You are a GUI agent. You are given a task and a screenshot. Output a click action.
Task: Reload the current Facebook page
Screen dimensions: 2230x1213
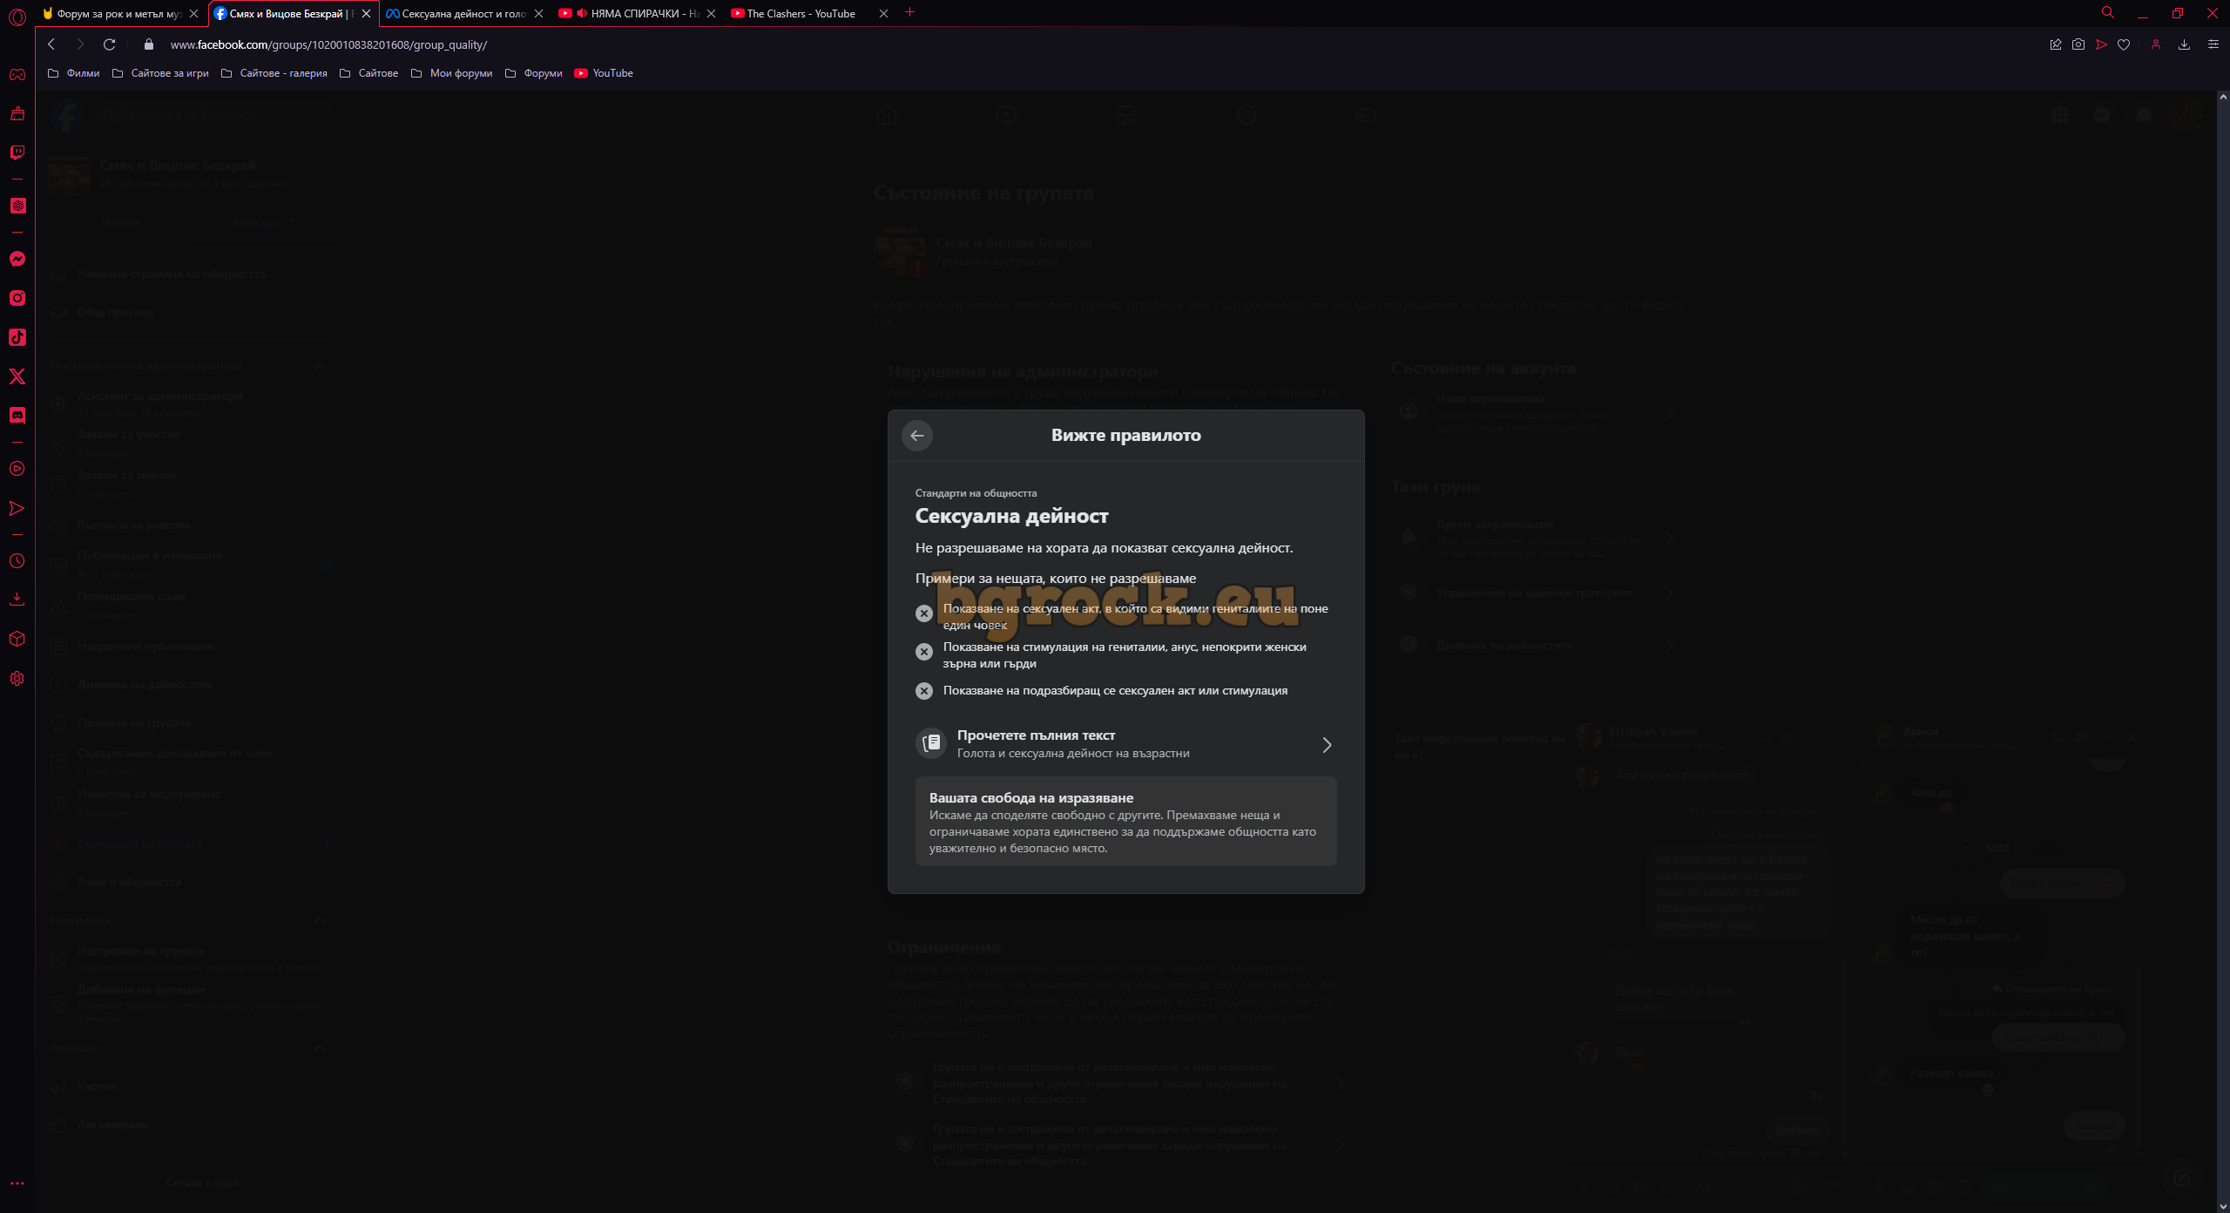[x=109, y=44]
